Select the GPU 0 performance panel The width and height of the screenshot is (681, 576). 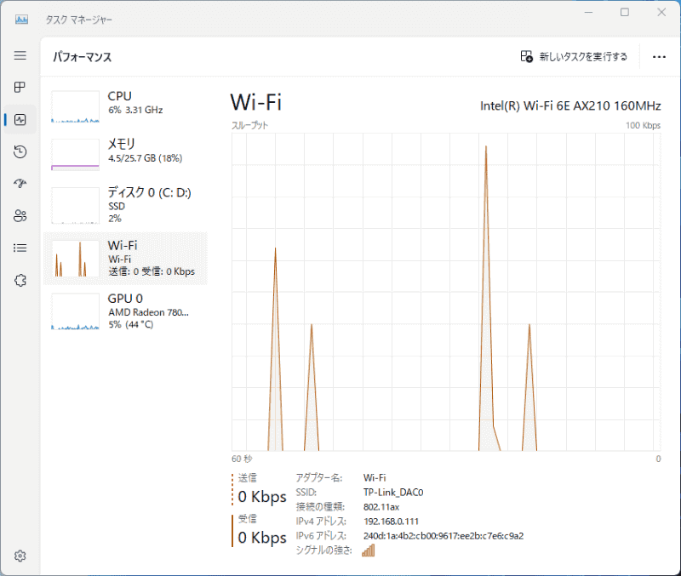[126, 311]
